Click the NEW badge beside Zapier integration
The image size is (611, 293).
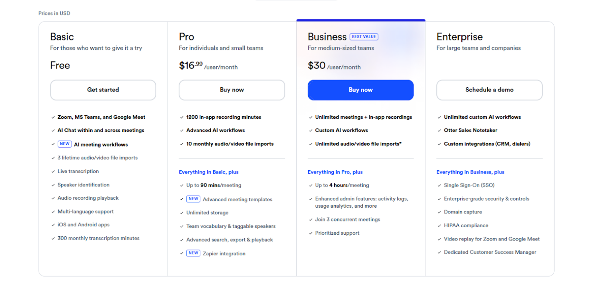(193, 253)
